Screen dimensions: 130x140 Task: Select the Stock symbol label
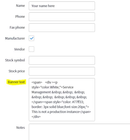pos(15,60)
